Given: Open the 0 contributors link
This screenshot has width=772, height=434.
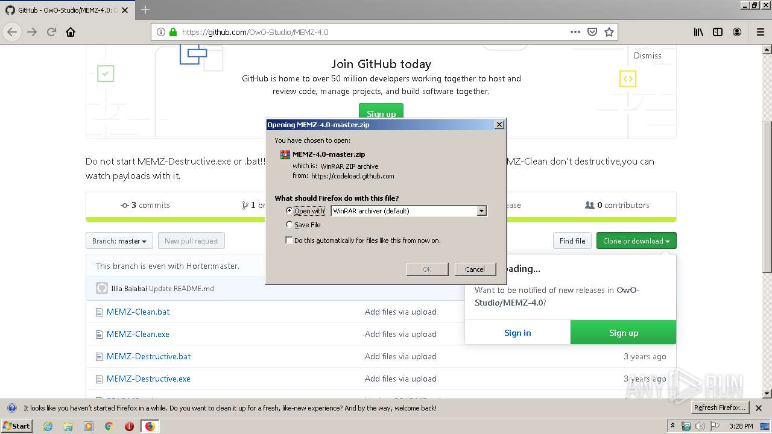Looking at the screenshot, I should pyautogui.click(x=617, y=206).
